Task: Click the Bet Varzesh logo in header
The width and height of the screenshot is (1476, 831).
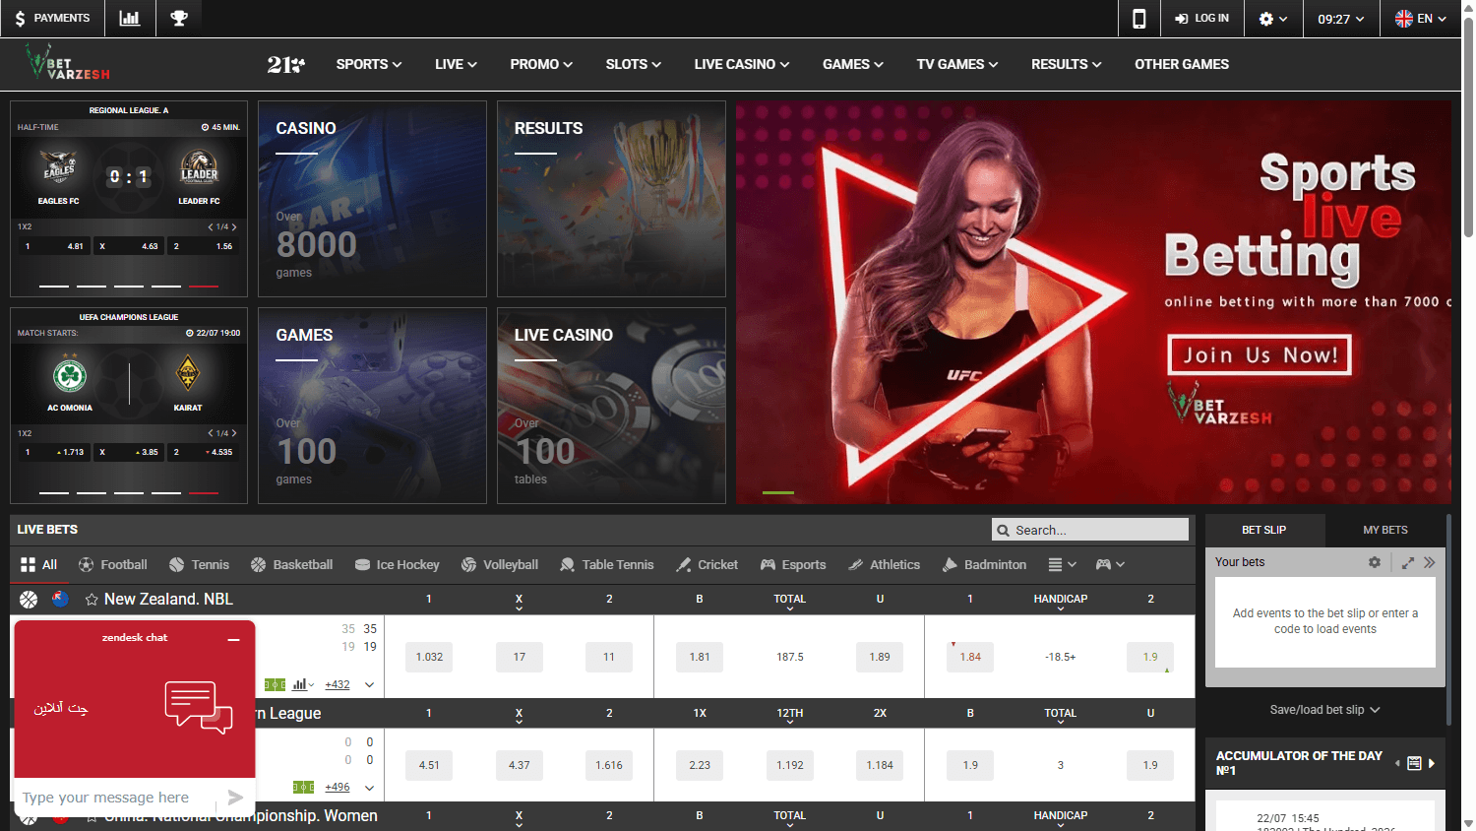Action: pyautogui.click(x=67, y=63)
